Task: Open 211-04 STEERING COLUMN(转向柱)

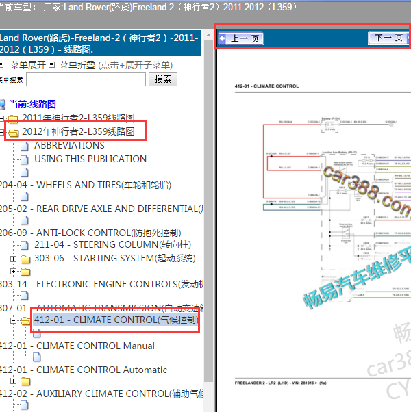Action: click(x=112, y=244)
